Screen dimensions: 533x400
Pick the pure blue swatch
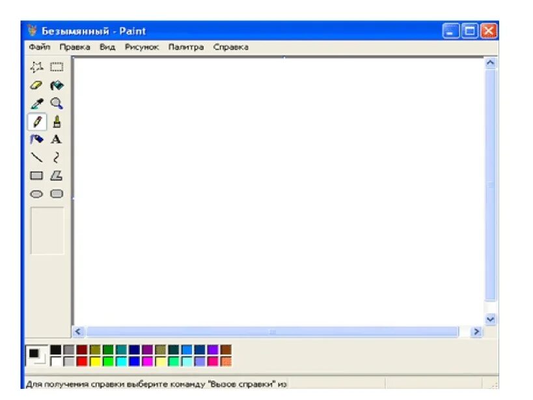click(x=134, y=361)
